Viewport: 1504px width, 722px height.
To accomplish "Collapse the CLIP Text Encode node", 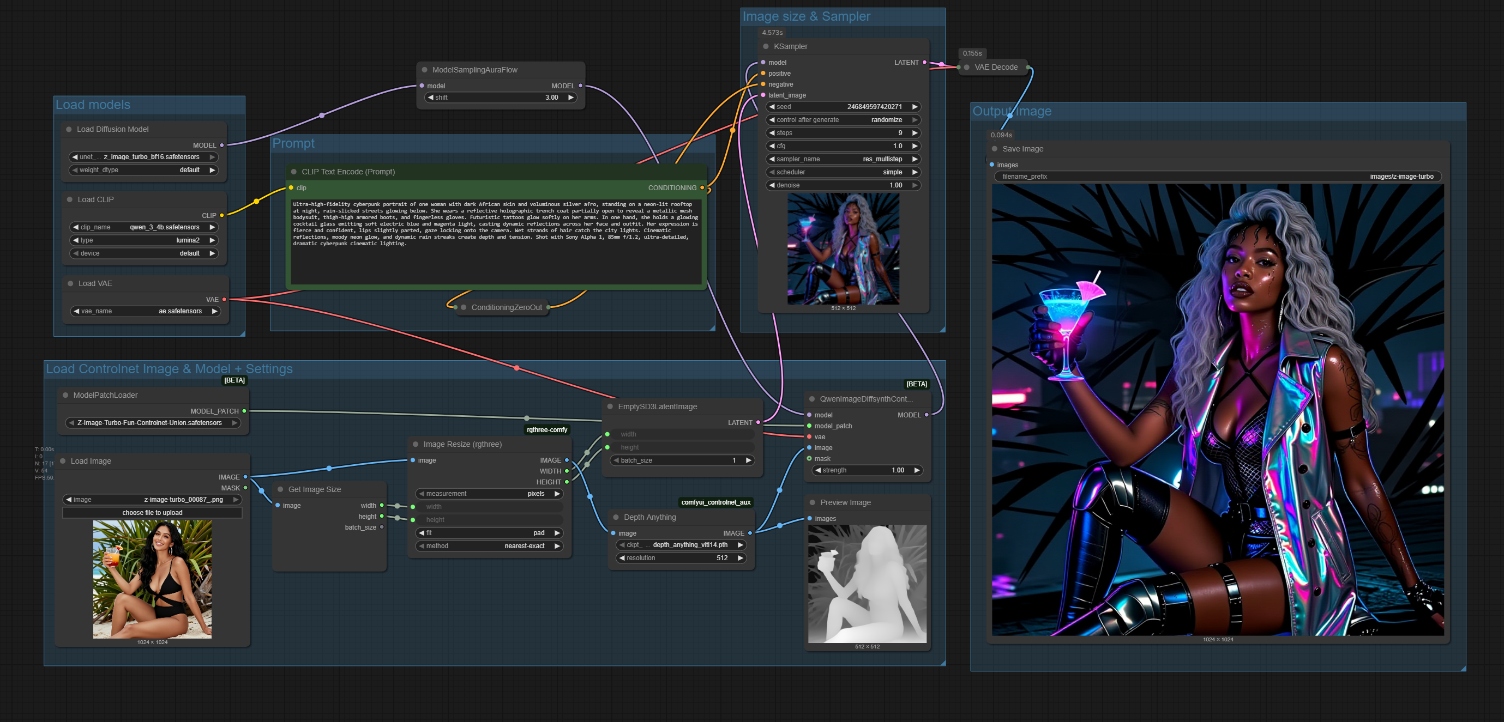I will coord(294,172).
